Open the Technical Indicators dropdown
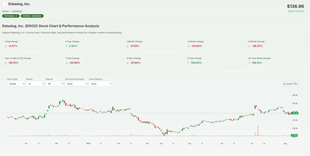Viewport: 310px width, 156px height. pos(76,84)
